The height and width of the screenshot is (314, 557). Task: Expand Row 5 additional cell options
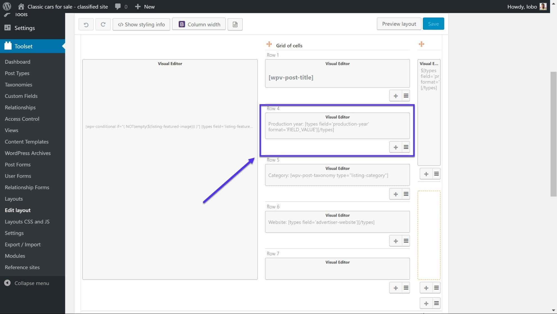(x=406, y=194)
